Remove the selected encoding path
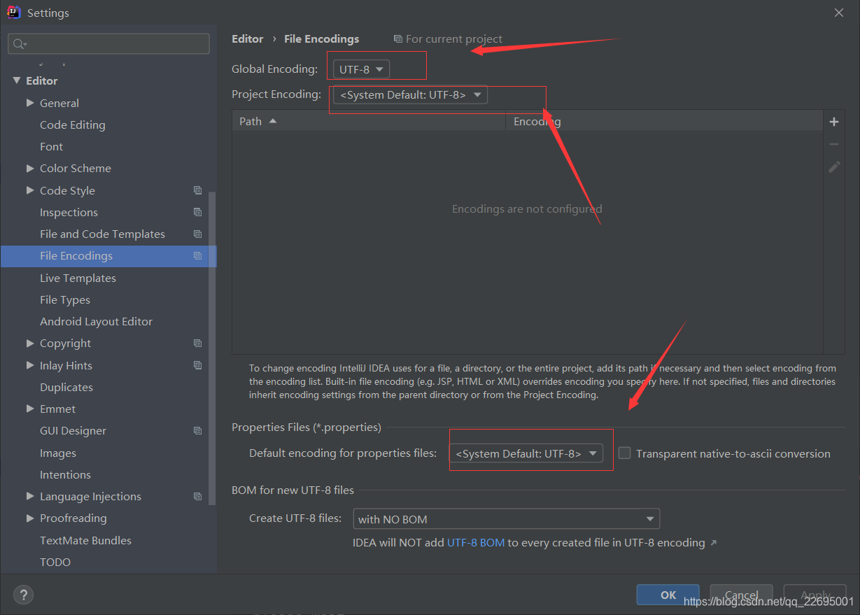Viewport: 860px width, 615px height. [834, 143]
